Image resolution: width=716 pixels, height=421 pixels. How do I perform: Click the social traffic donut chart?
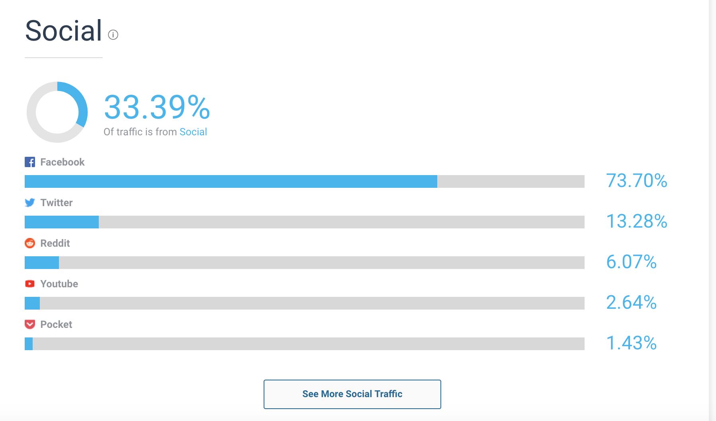pos(57,112)
